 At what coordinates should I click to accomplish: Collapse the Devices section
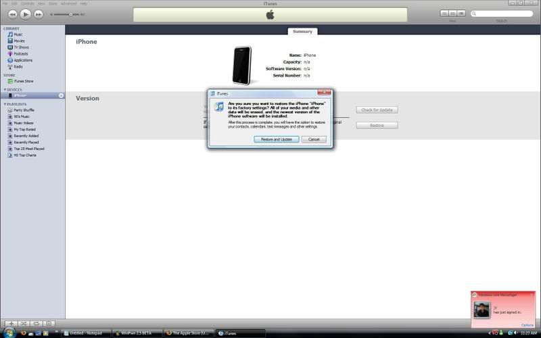5,89
